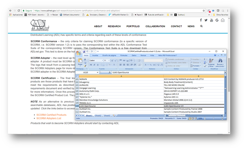Click the Autosuma sigma icon
246x150 pixels.
pos(204,59)
